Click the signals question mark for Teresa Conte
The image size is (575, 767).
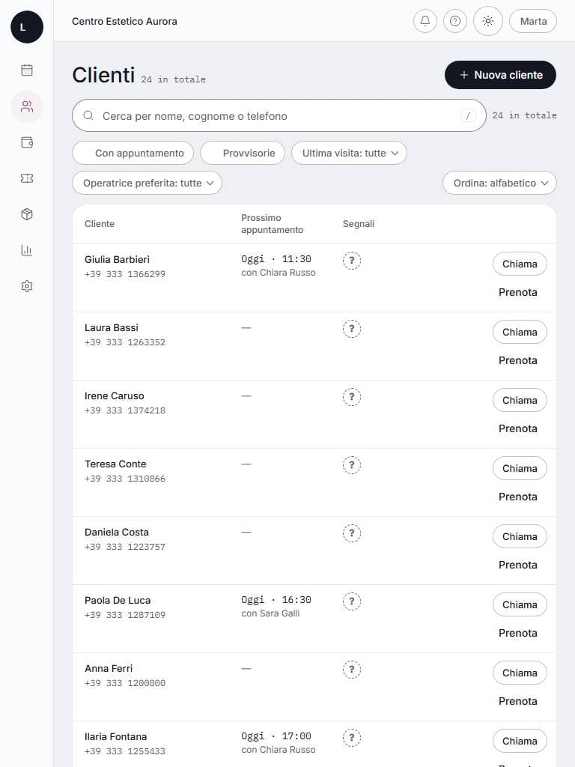coord(352,464)
